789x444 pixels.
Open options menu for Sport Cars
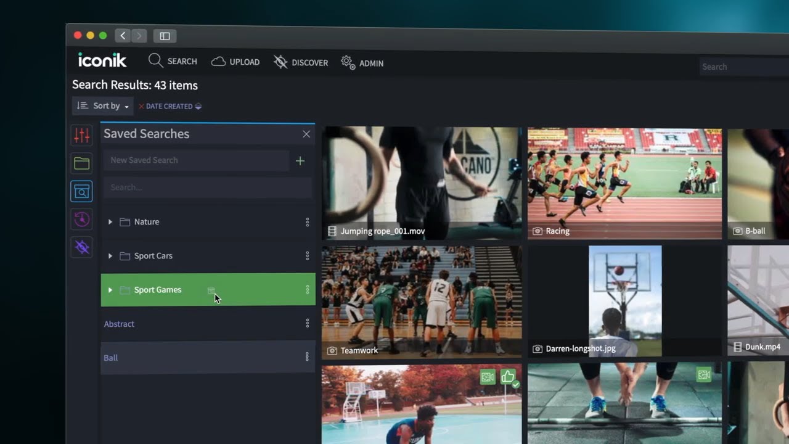[308, 256]
